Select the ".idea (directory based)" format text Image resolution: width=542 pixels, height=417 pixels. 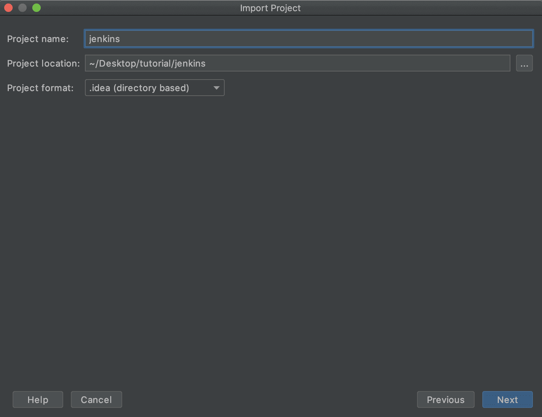[139, 88]
